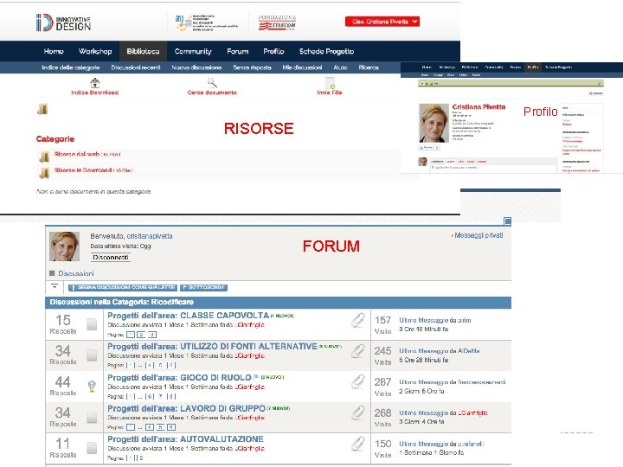Viewport: 623px width, 467px height.
Task: Open the Forum menu item
Action: 238,51
